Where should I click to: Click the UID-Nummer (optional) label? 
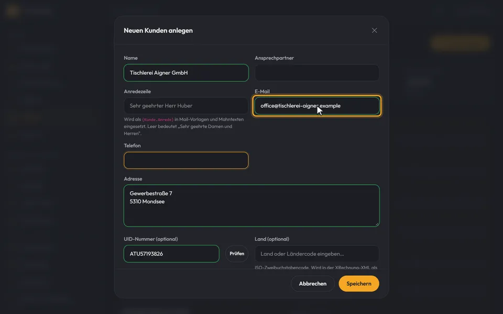pyautogui.click(x=151, y=239)
